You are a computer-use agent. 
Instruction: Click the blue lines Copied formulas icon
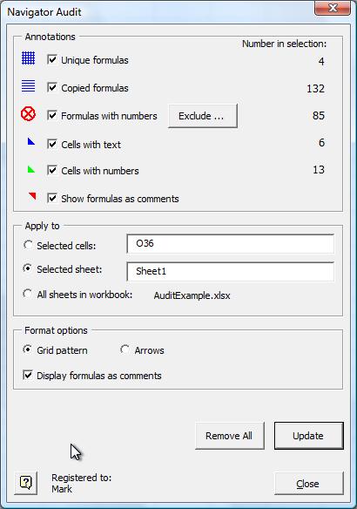click(28, 86)
